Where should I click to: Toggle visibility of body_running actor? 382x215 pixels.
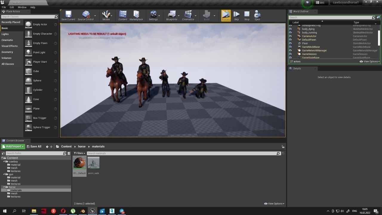point(290,33)
